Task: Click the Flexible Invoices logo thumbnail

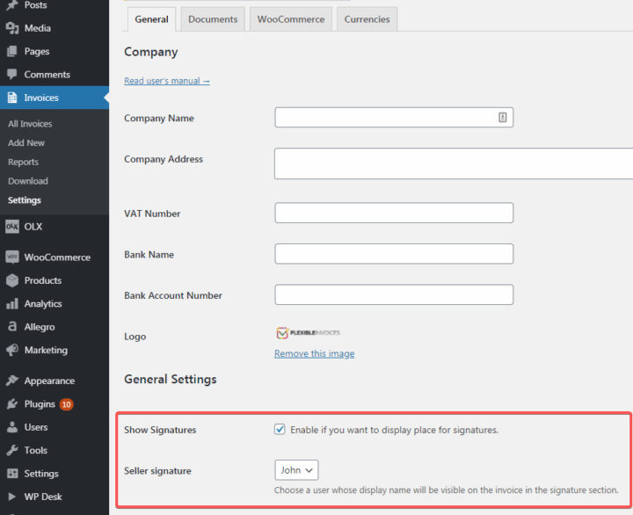Action: point(308,333)
